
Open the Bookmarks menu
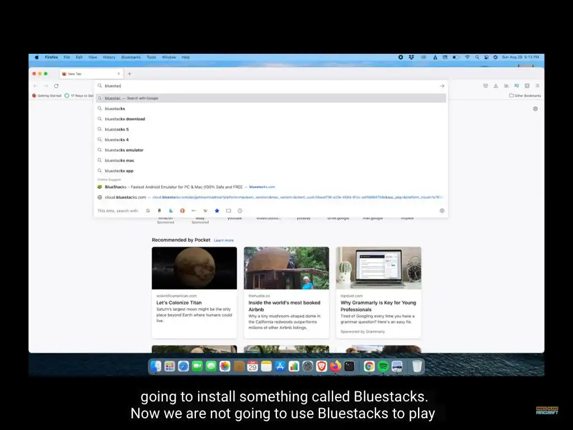point(131,58)
